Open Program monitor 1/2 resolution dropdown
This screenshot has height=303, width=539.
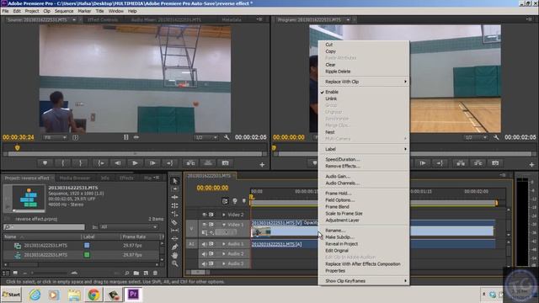coord(475,137)
